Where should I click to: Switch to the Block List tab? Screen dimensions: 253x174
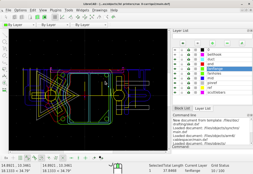click(182, 108)
